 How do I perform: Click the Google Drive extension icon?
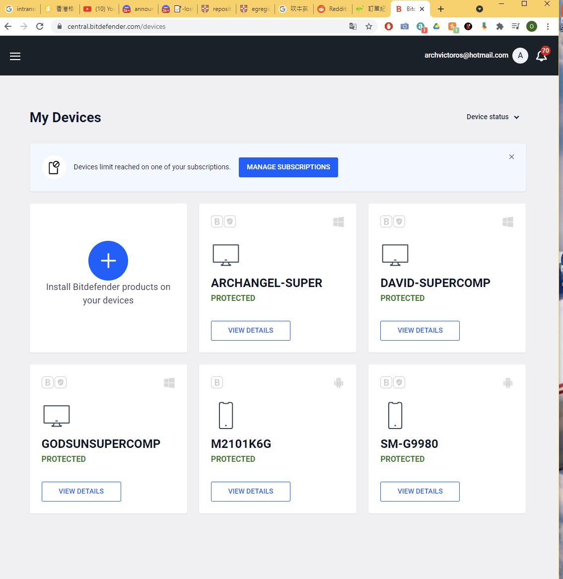(436, 26)
